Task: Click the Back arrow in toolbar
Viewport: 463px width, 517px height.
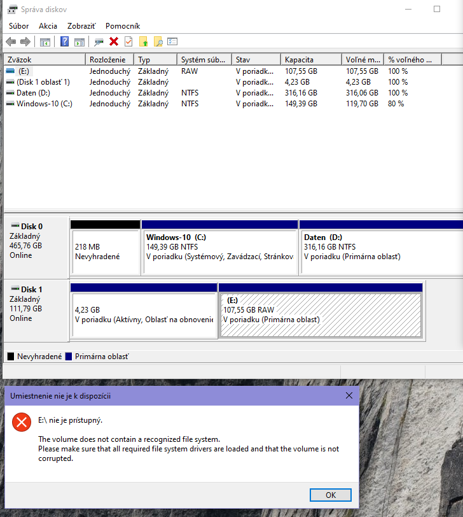Action: tap(10, 42)
